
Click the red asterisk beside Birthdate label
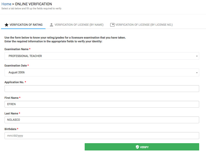click(17, 129)
